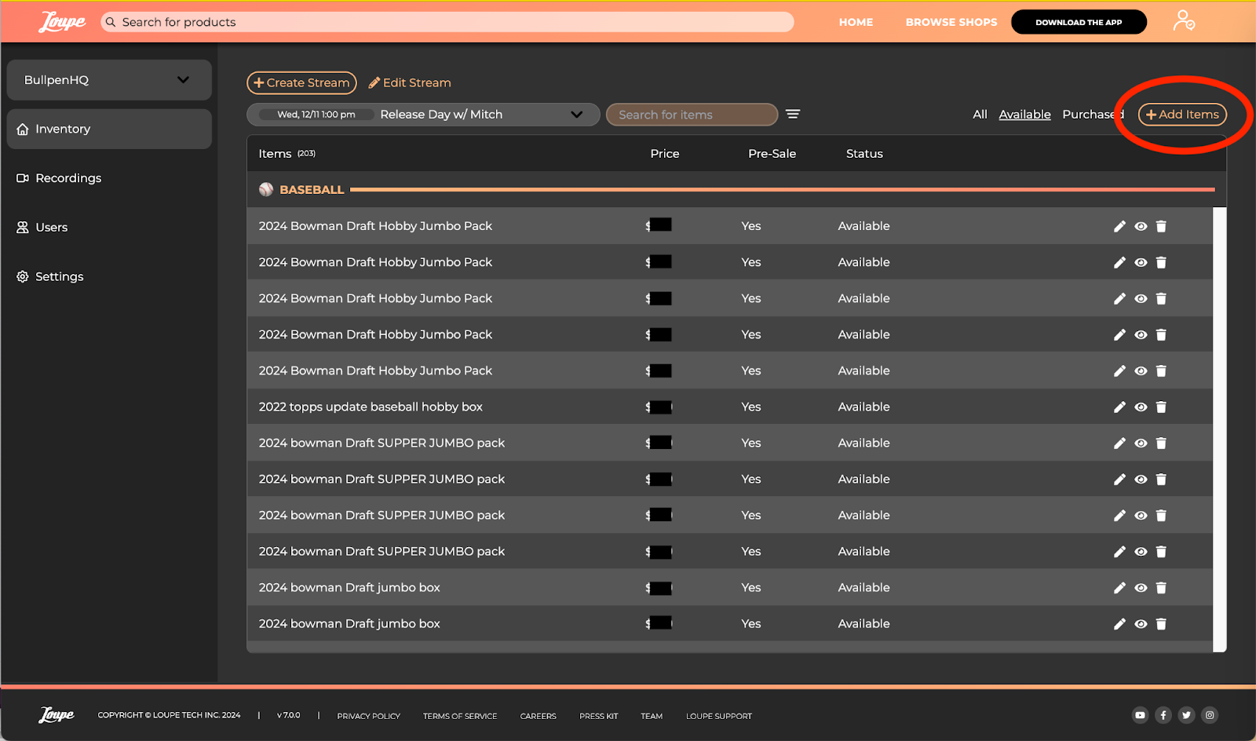Toggle visibility of first Bowman Hobby Jumbo Pack
1256x741 pixels.
(1141, 227)
